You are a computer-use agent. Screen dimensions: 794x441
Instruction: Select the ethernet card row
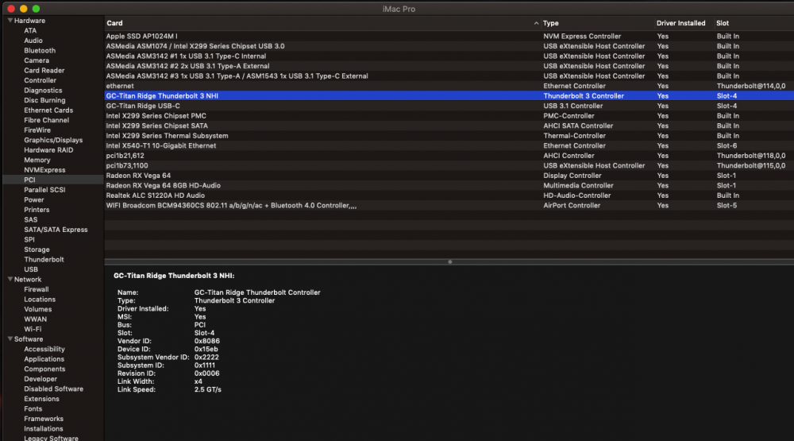coord(449,86)
